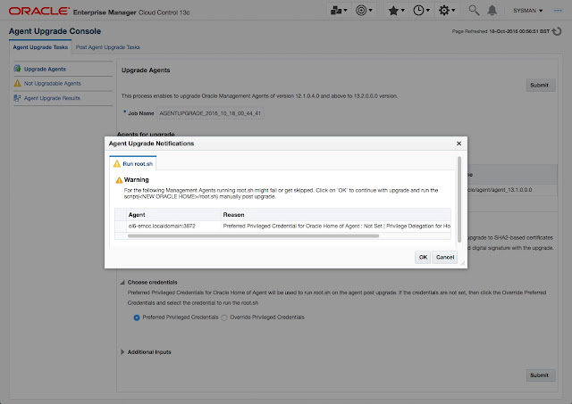Screen dimensions: 572x404
Task: Open the History clock menu
Action: click(421, 11)
